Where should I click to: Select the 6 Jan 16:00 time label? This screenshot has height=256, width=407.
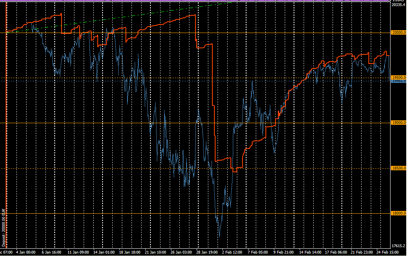pyautogui.click(x=51, y=252)
